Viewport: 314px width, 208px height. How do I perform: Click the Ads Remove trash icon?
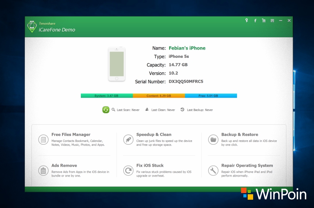point(43,170)
